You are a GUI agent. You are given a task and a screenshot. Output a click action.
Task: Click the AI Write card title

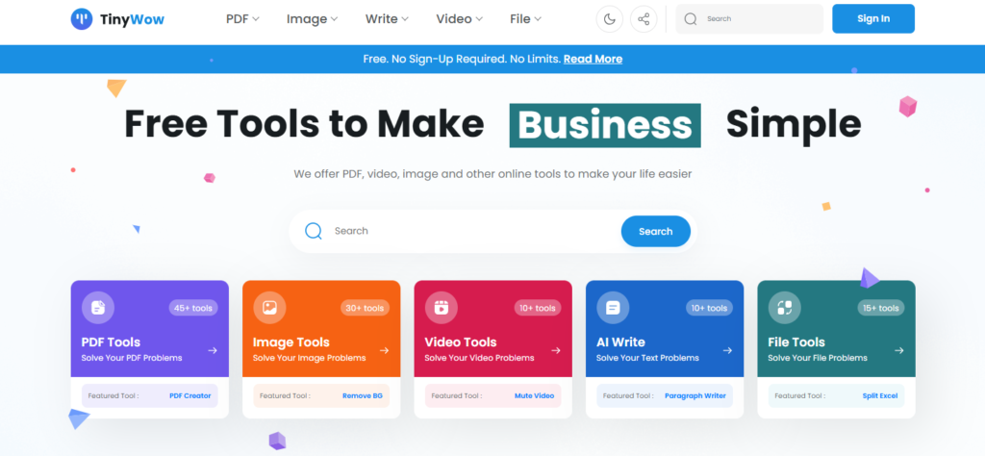pyautogui.click(x=620, y=342)
